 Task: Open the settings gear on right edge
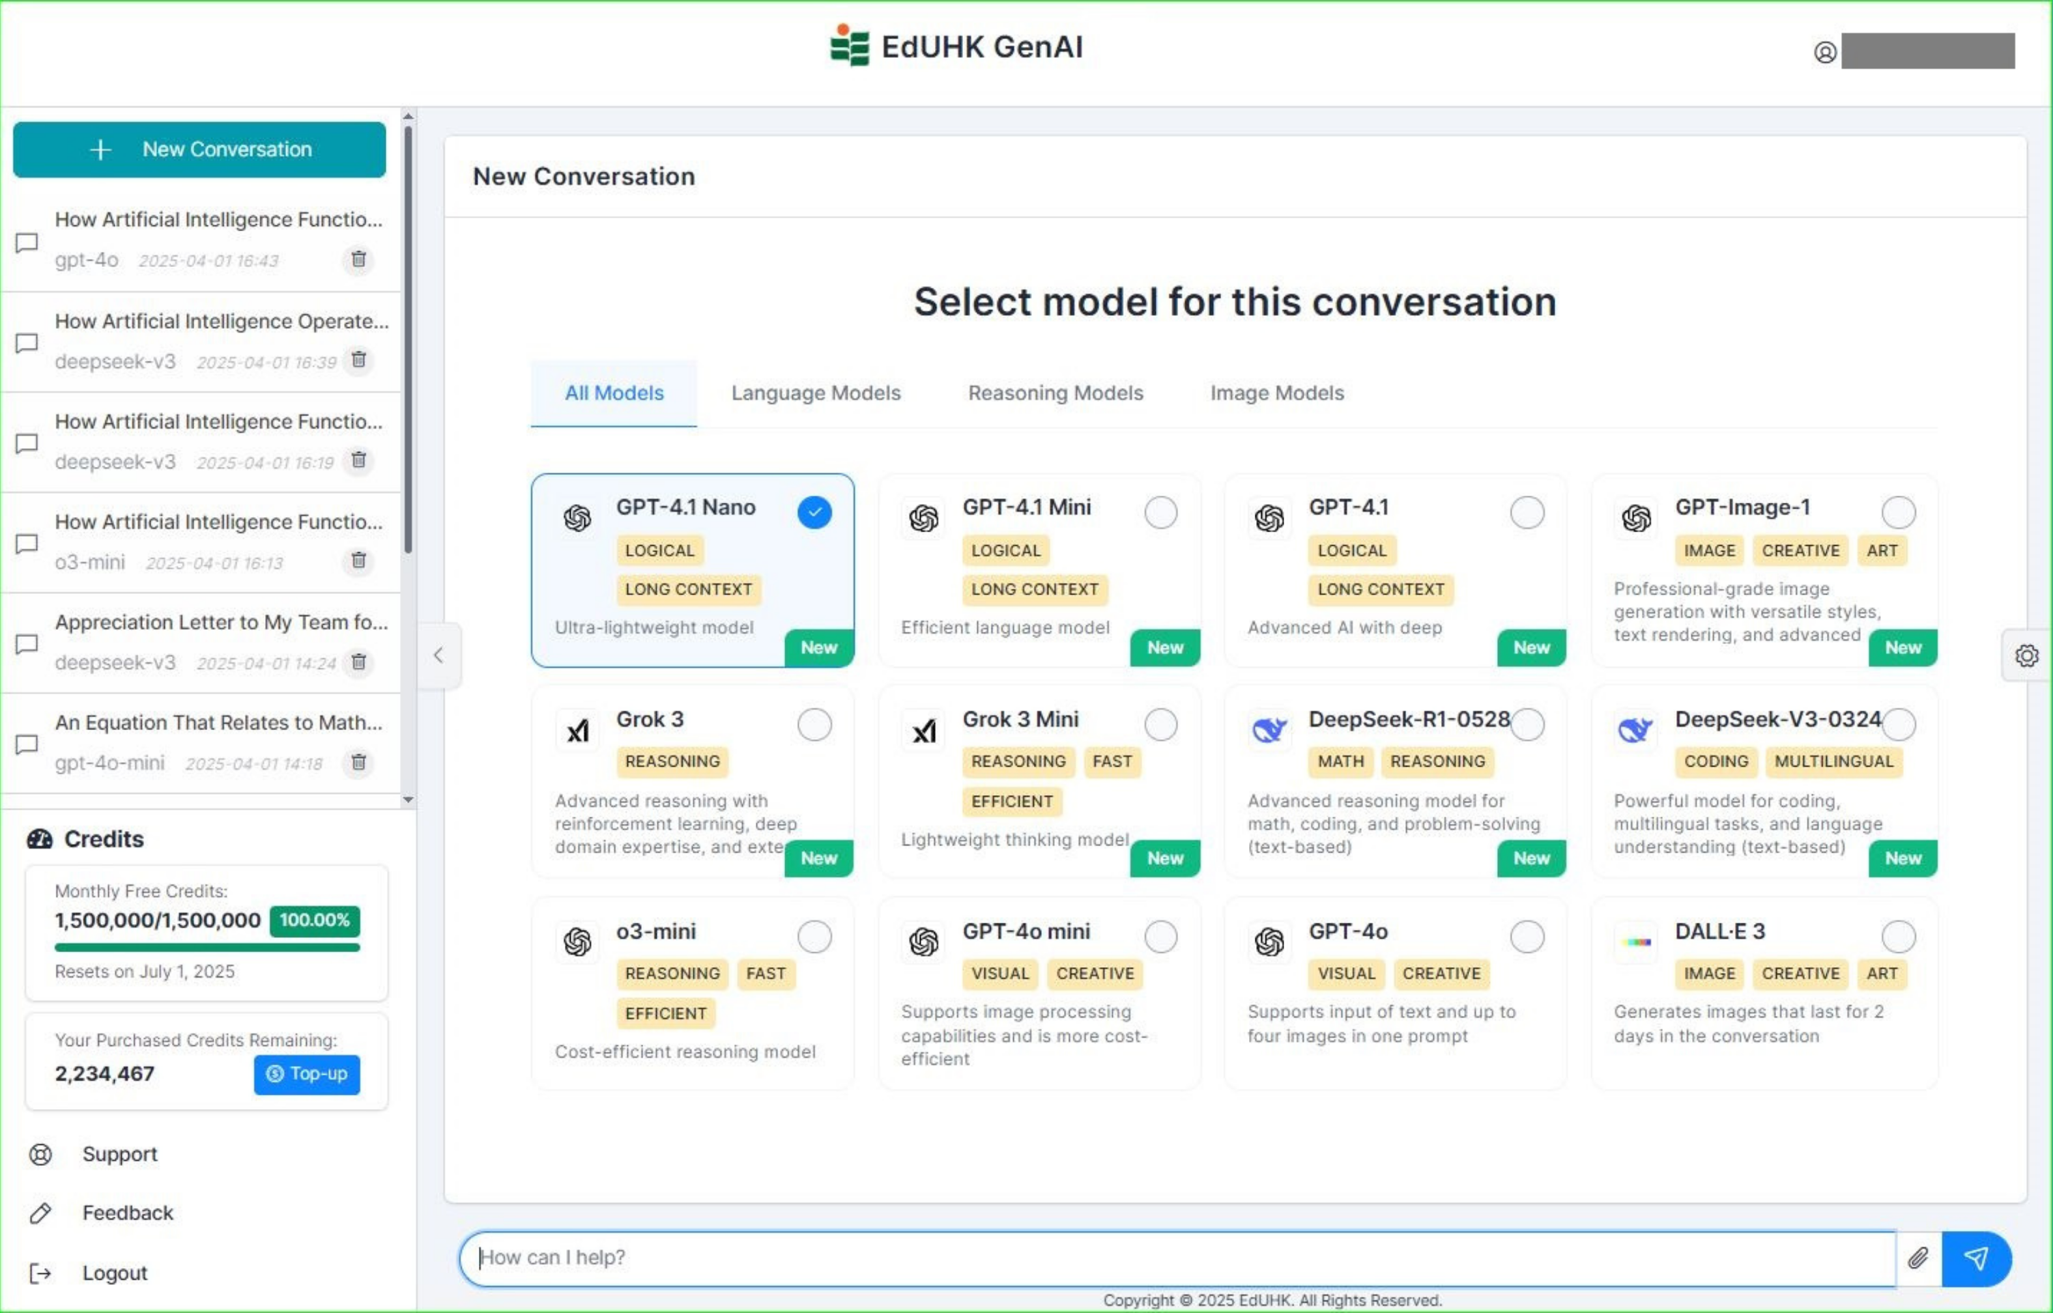[2026, 655]
